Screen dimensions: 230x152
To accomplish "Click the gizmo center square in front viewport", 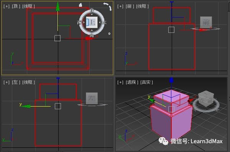I will (171, 30).
